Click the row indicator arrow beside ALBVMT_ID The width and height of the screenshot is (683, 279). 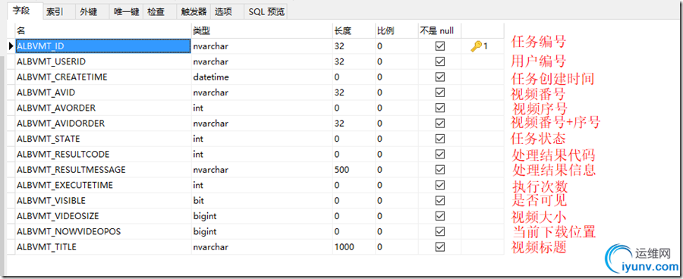click(11, 45)
